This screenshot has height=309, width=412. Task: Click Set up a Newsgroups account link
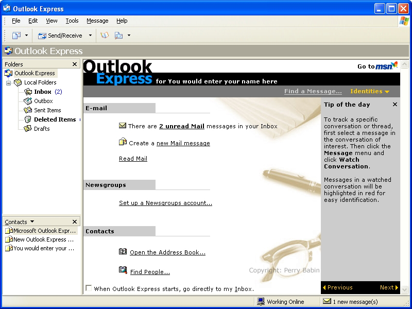[x=165, y=203]
